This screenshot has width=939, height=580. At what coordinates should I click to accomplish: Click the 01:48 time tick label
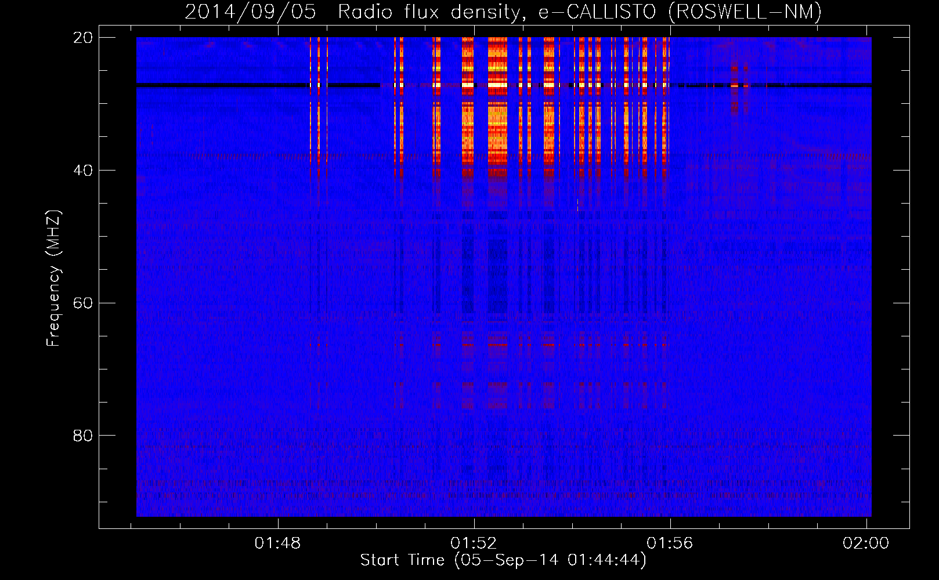click(x=278, y=543)
